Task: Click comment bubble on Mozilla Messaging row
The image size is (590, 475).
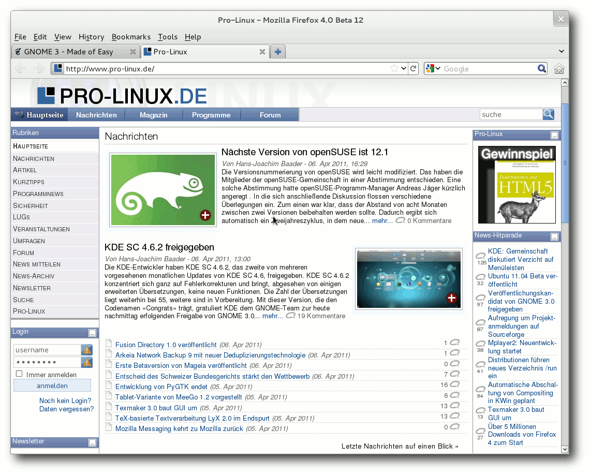Action: coord(455,426)
